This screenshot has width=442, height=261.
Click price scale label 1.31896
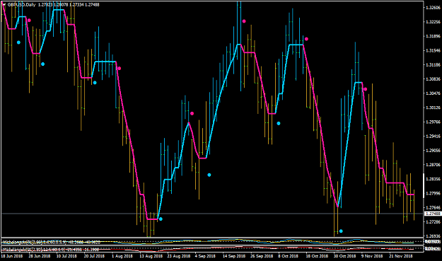point(433,36)
